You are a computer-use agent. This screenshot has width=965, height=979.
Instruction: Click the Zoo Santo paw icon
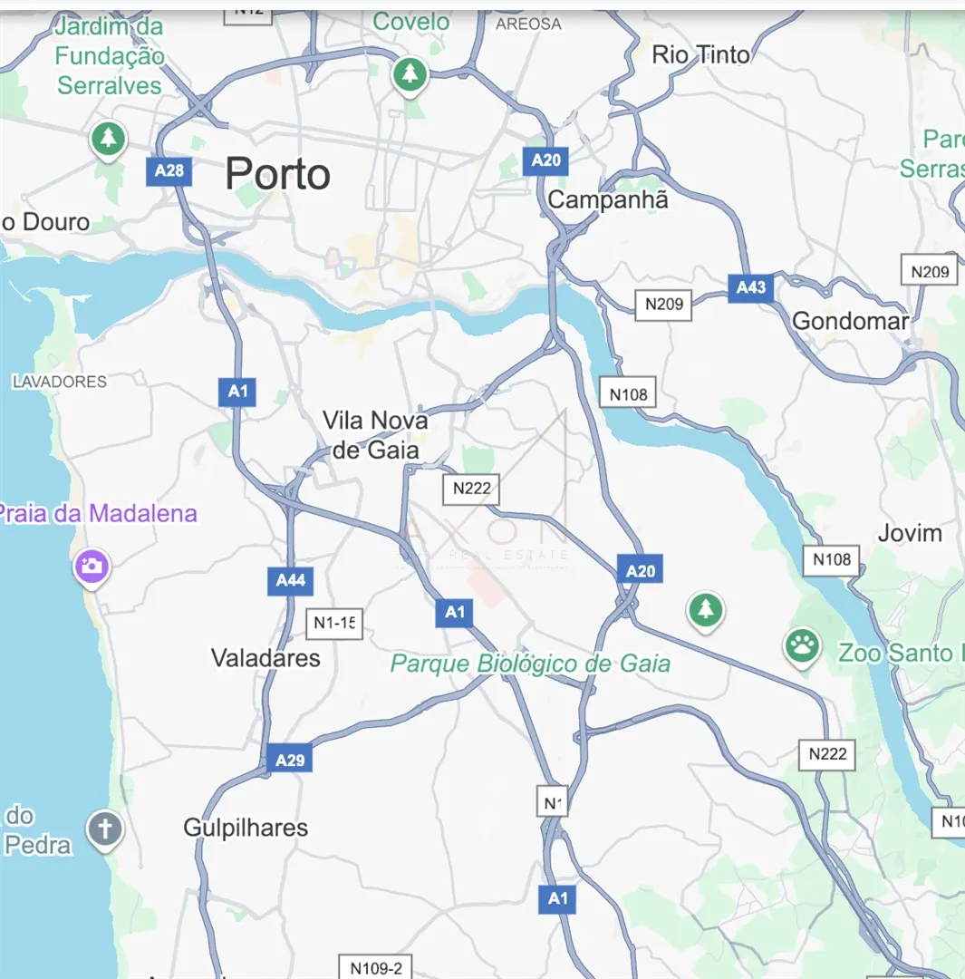coord(802,646)
